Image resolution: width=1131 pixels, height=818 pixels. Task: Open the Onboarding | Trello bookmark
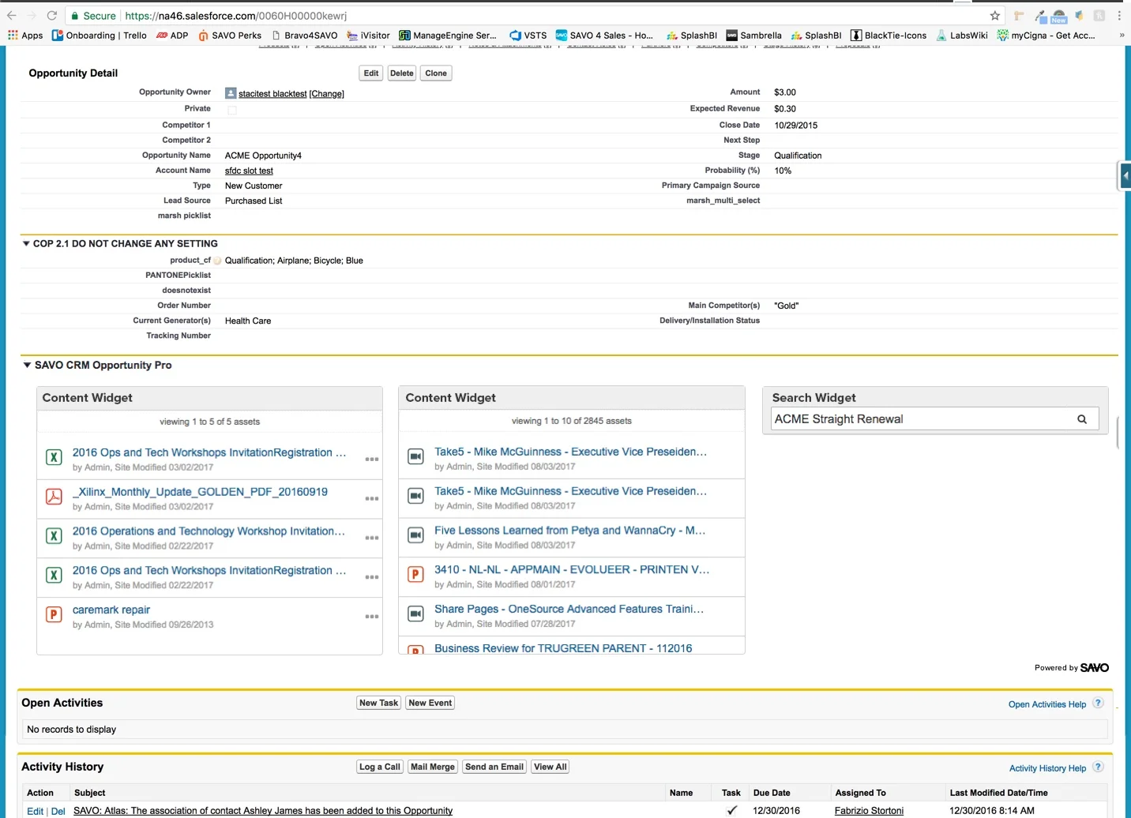100,36
